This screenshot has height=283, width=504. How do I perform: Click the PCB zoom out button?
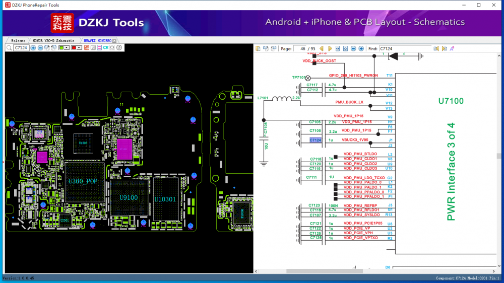tap(40, 48)
